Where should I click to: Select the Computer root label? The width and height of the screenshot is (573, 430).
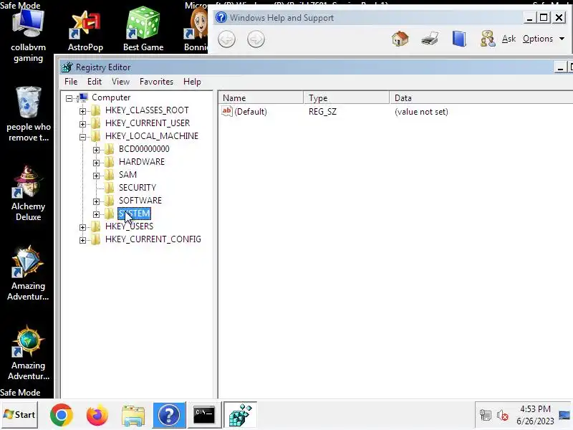click(x=111, y=97)
